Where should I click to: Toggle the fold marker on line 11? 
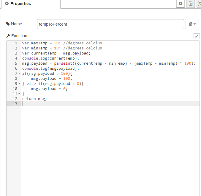click(19, 94)
